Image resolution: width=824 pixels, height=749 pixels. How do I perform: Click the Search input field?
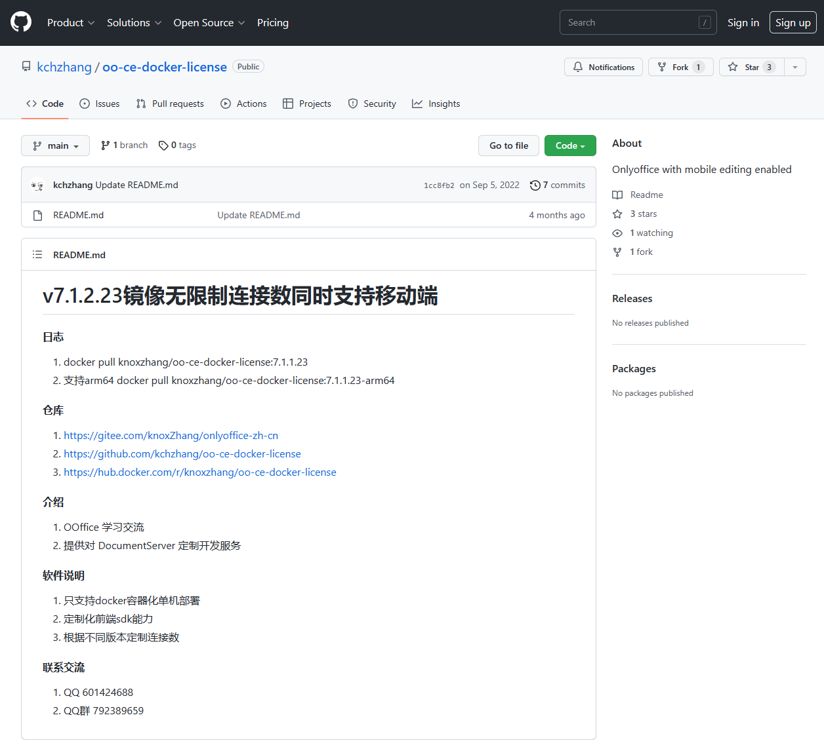point(630,23)
